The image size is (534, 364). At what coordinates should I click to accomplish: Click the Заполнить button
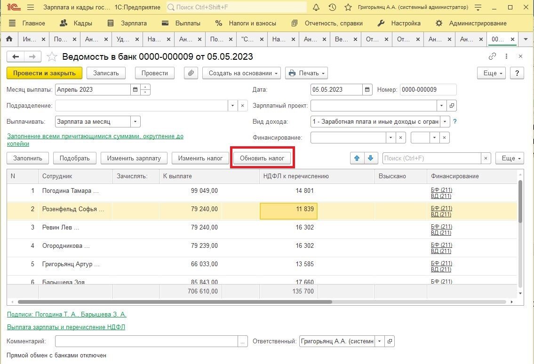28,158
